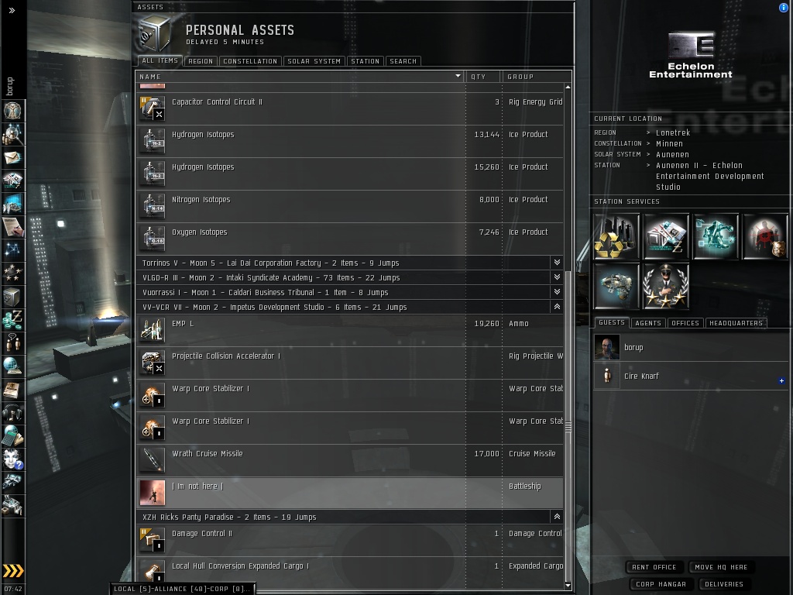Open the fitting station service icon
Viewport: 793px width, 595px height.
tap(616, 286)
